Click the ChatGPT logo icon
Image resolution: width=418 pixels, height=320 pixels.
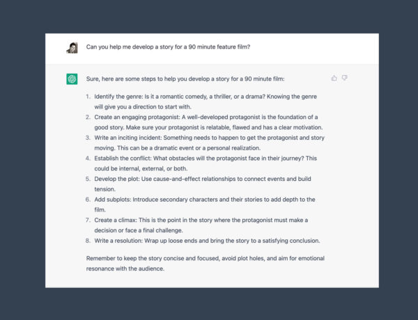tap(72, 79)
